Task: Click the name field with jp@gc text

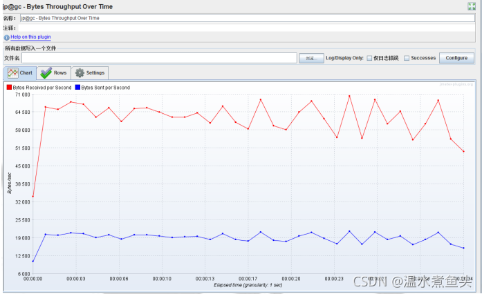Action: tap(248, 18)
